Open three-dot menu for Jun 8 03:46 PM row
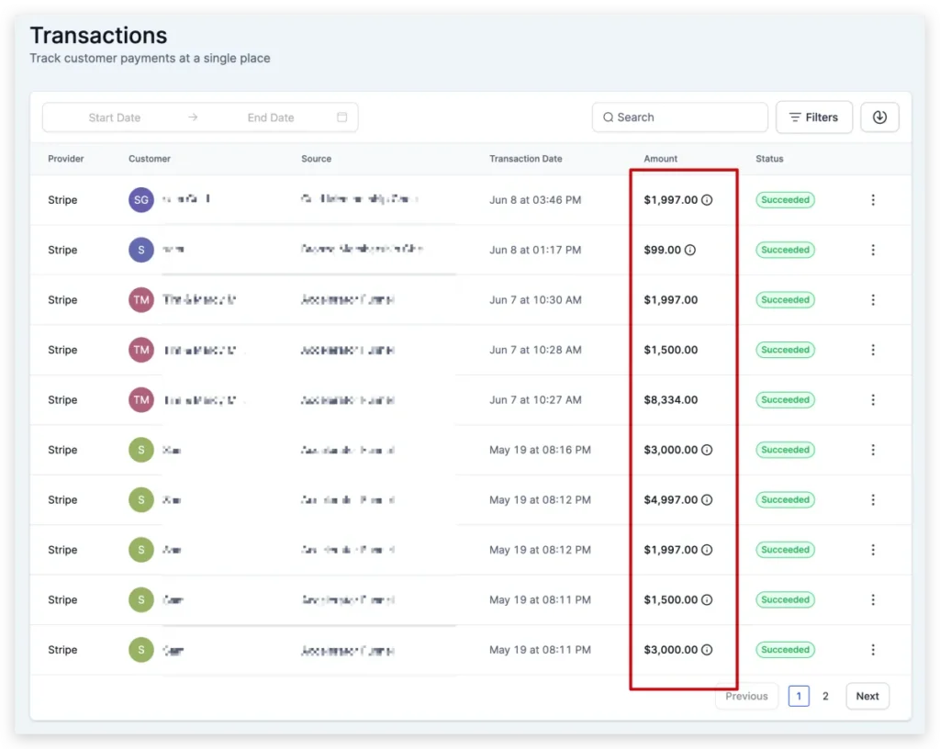This screenshot has width=940, height=749. tap(873, 199)
